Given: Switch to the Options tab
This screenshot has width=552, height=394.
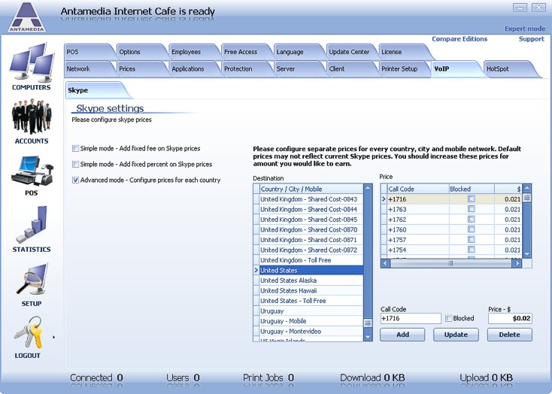Looking at the screenshot, I should [141, 52].
